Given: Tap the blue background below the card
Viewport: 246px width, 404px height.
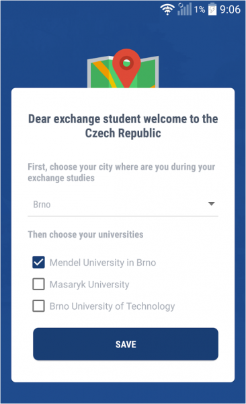Looking at the screenshot, I should coord(123,393).
